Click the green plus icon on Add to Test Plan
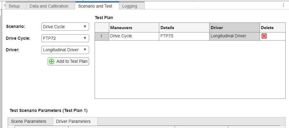 (52, 61)
